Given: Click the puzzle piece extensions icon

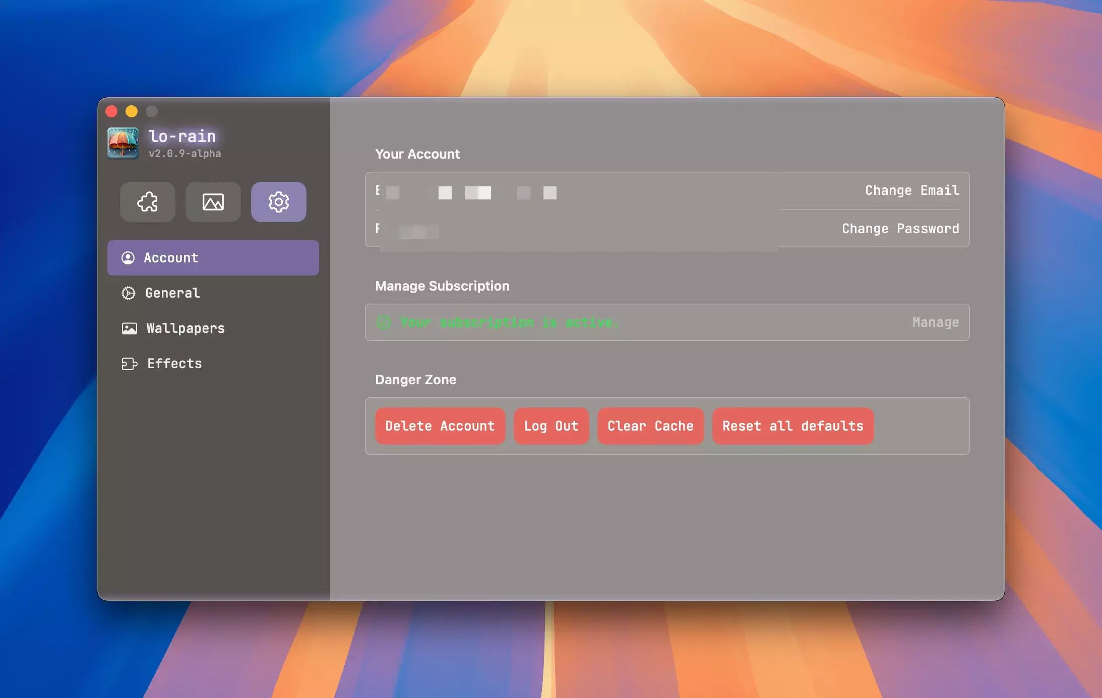Looking at the screenshot, I should coord(147,202).
